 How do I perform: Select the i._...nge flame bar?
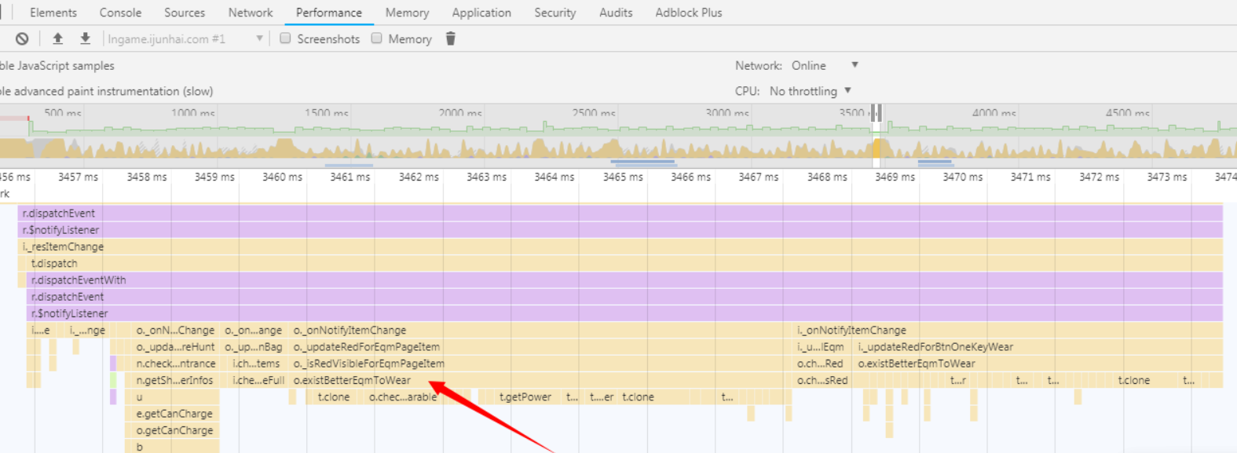click(x=87, y=330)
